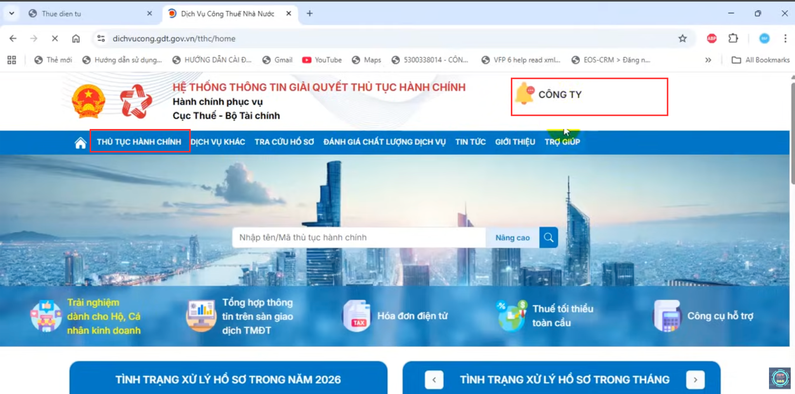Open the notification bell next to CÔNG TY
Viewport: 795px width, 394px height.
coord(525,94)
